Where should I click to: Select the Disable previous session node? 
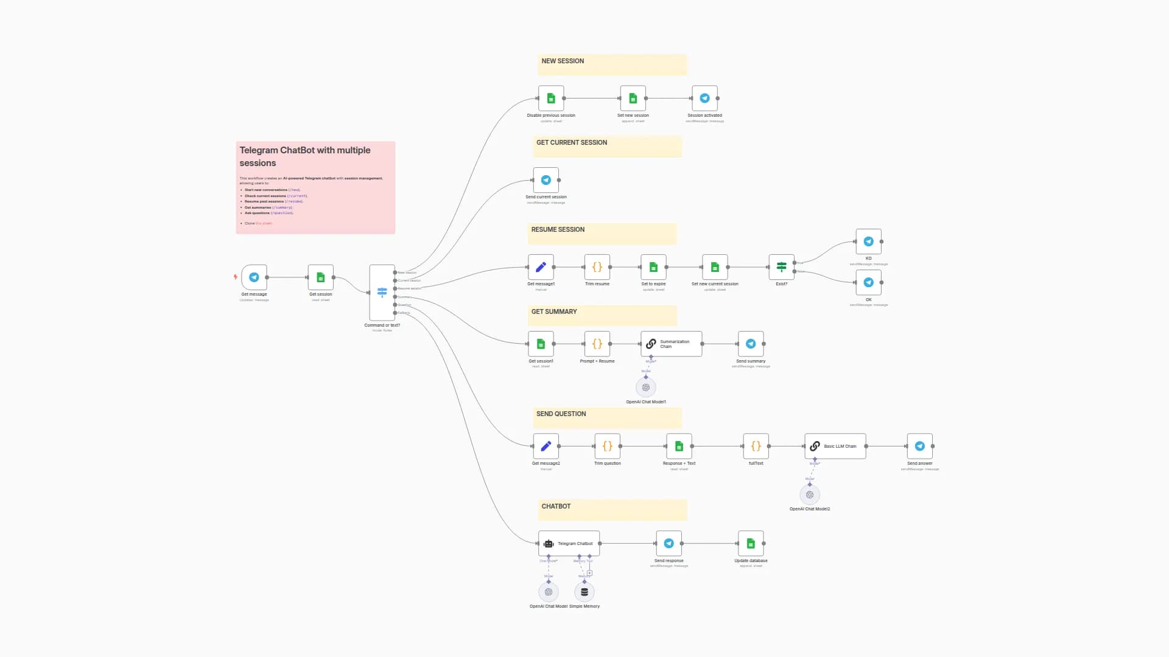551,99
